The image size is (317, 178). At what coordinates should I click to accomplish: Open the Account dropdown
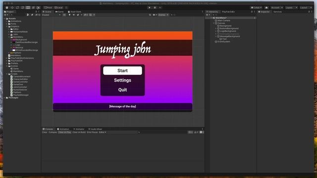[x=277, y=8]
